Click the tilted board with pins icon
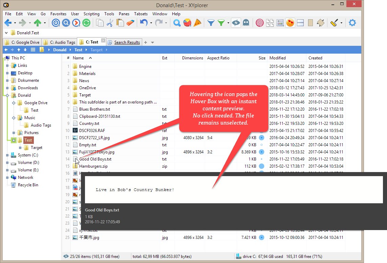 coord(321,23)
